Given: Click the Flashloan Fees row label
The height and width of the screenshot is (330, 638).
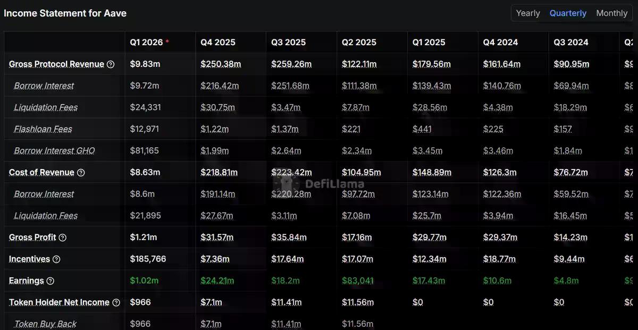Looking at the screenshot, I should tap(43, 129).
